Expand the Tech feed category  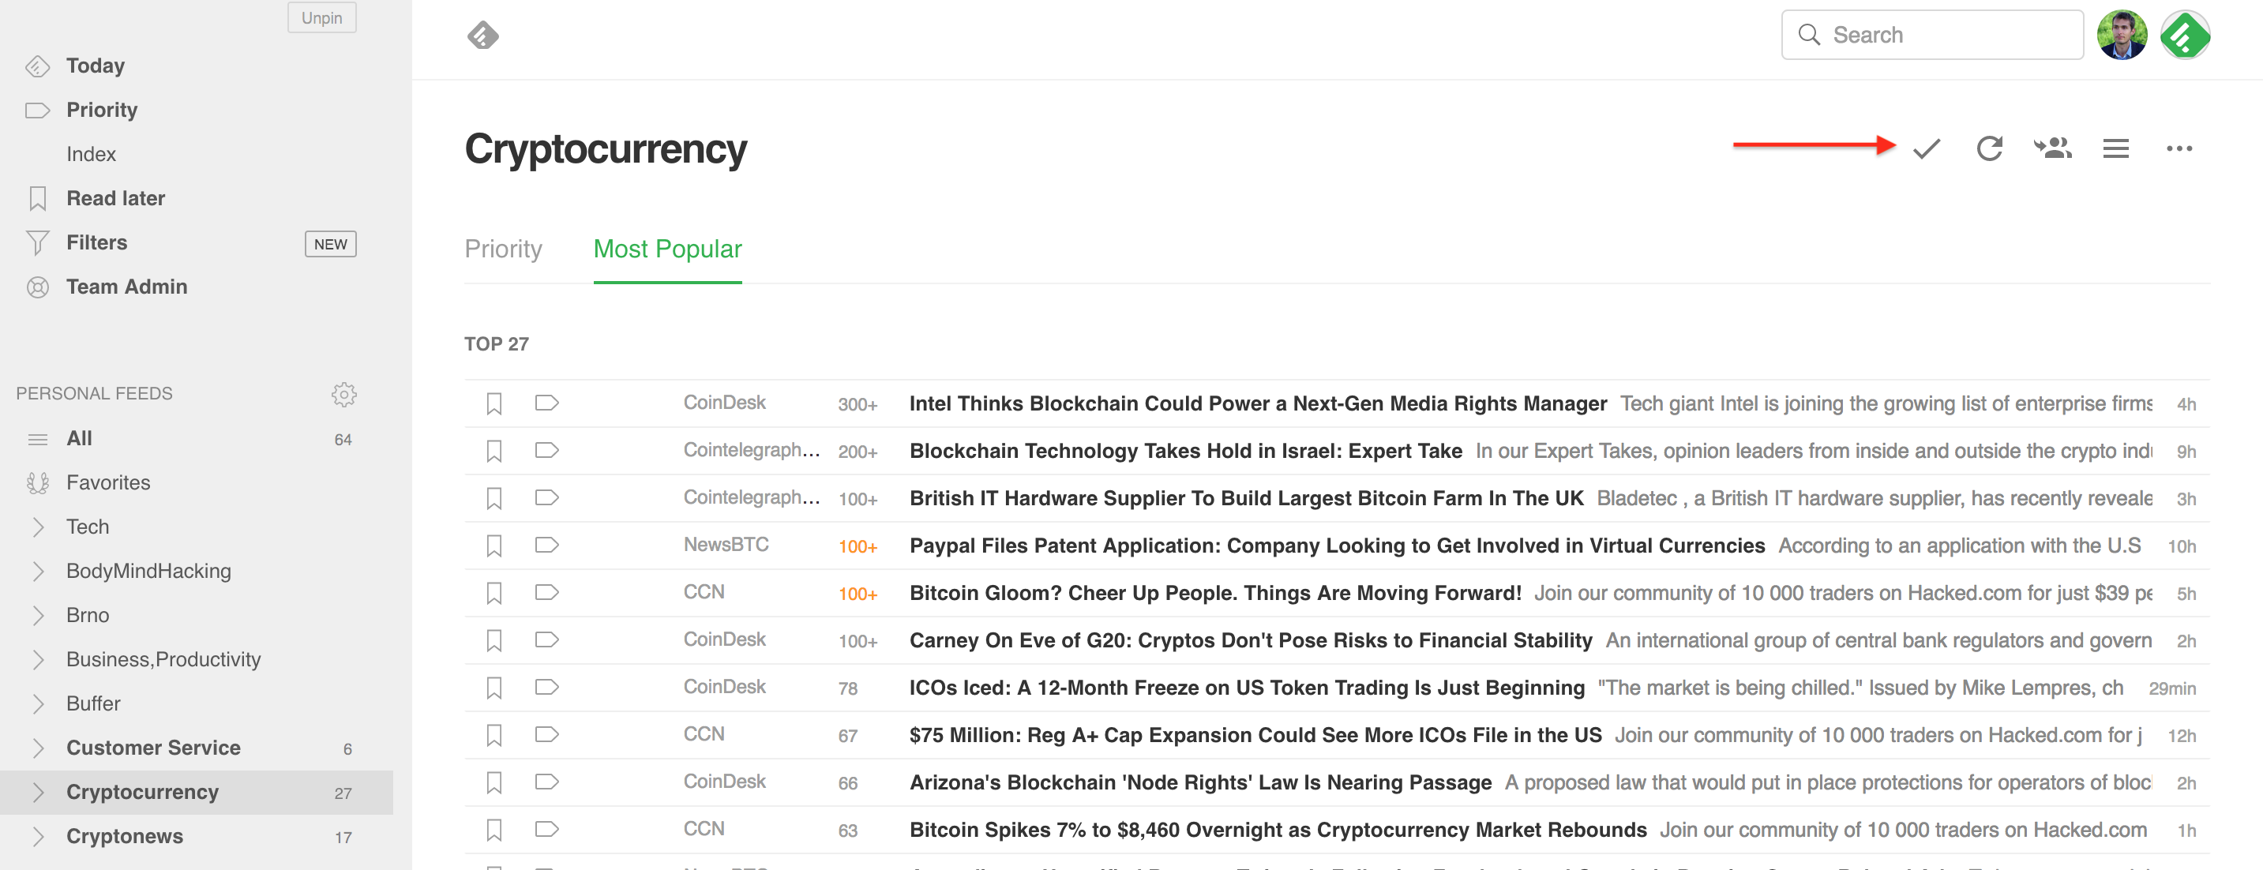(x=39, y=527)
